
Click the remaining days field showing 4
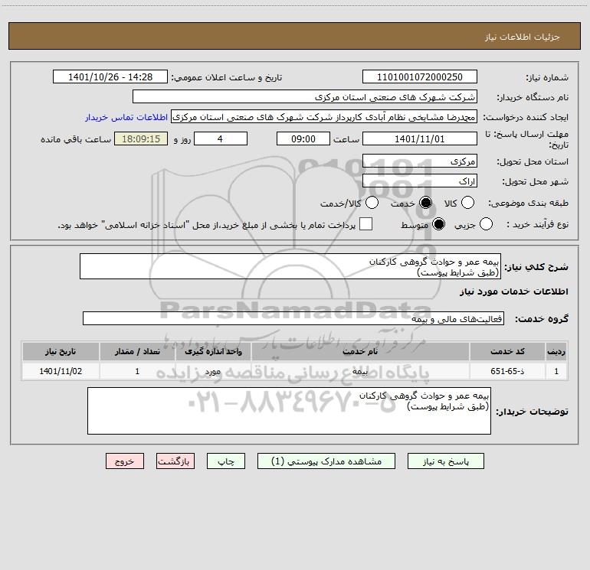click(221, 138)
